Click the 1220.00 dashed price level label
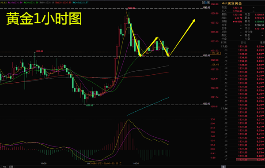The image size is (265, 168). pos(206,104)
